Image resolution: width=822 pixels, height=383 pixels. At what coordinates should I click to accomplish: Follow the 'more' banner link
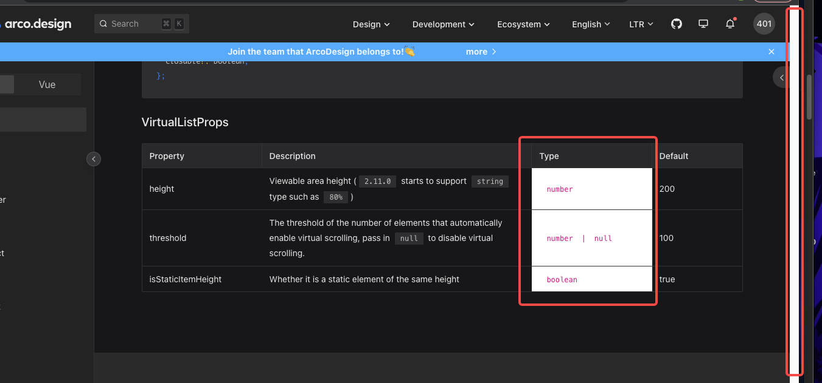tap(476, 52)
